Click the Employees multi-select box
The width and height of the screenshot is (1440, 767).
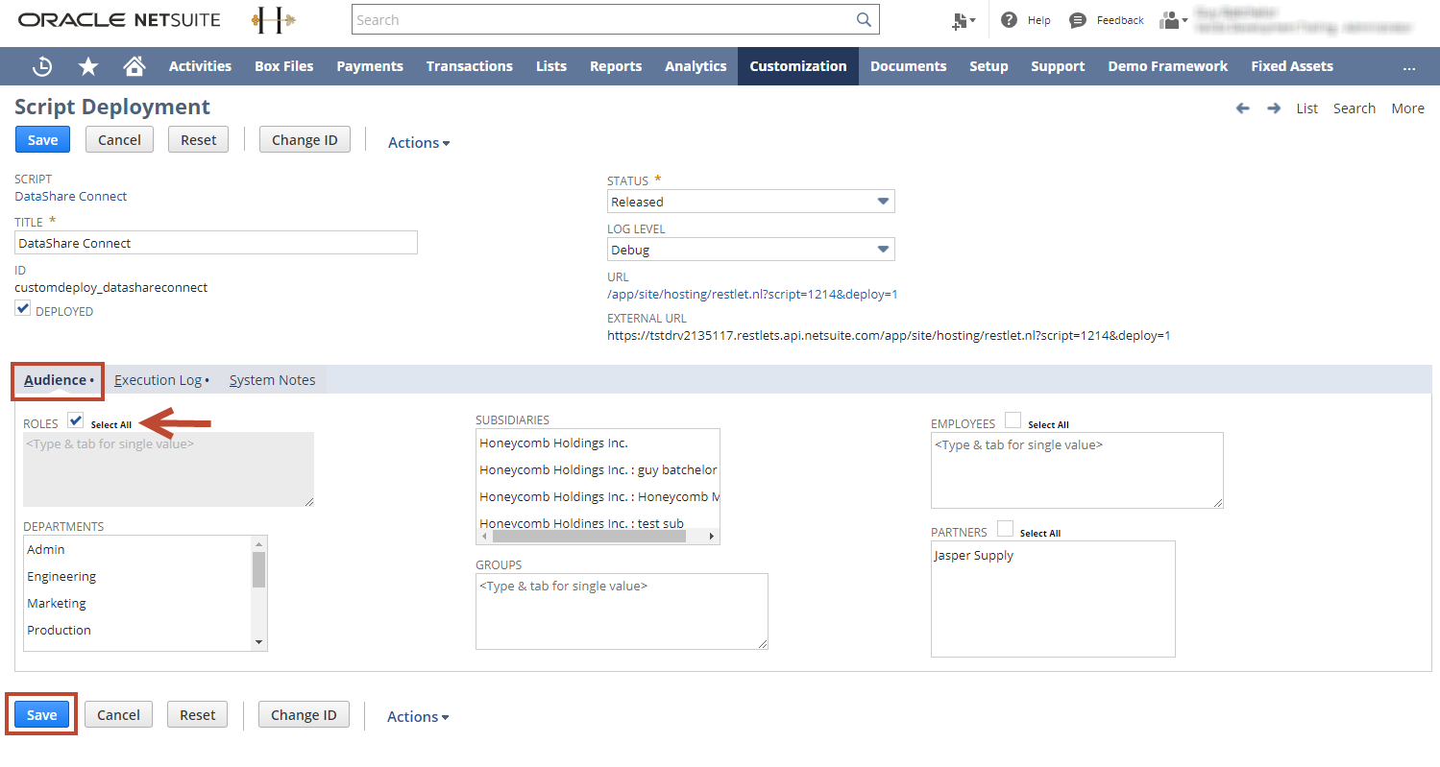coord(1077,470)
